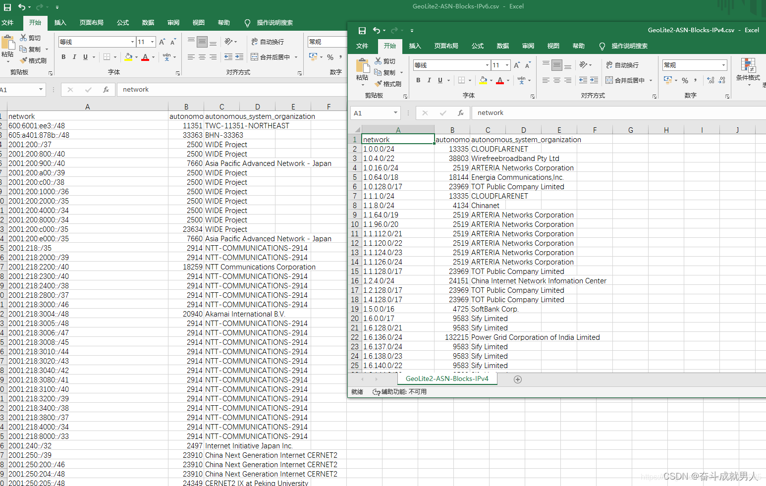
Task: Toggle Italic in IPv4 window ribbon
Action: pos(429,80)
